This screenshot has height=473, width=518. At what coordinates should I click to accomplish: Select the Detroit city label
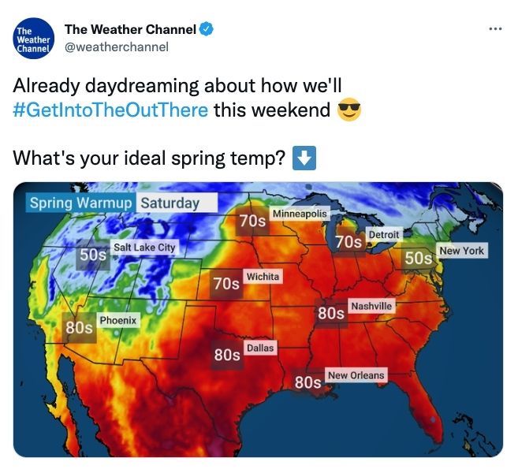pyautogui.click(x=384, y=234)
